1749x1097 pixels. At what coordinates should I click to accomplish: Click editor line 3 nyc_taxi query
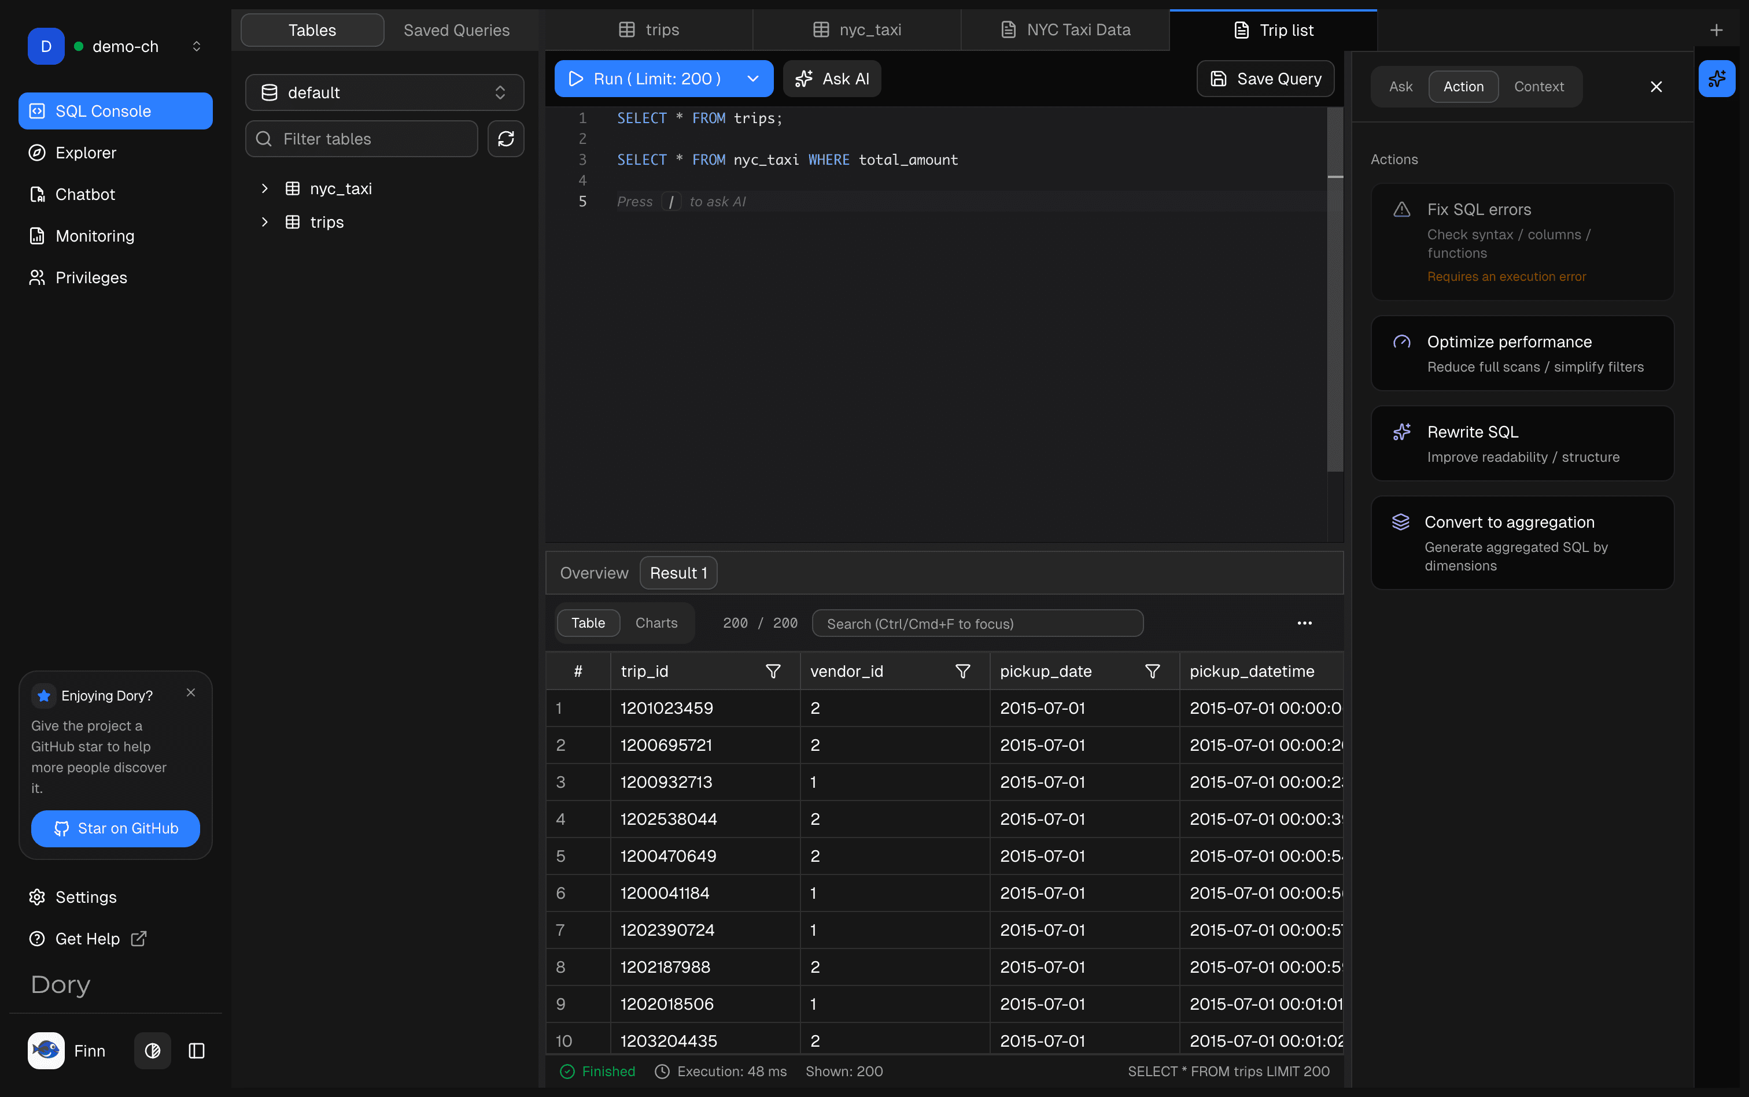(x=787, y=160)
